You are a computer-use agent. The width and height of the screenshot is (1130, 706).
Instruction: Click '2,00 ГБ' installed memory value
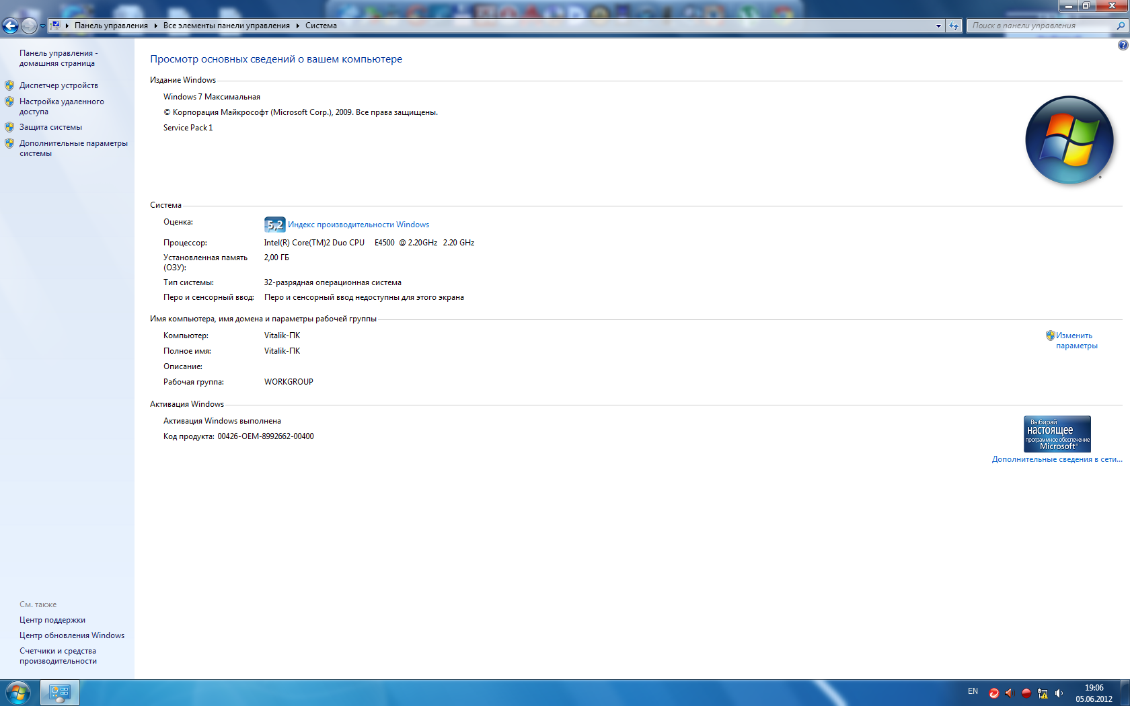tap(276, 258)
